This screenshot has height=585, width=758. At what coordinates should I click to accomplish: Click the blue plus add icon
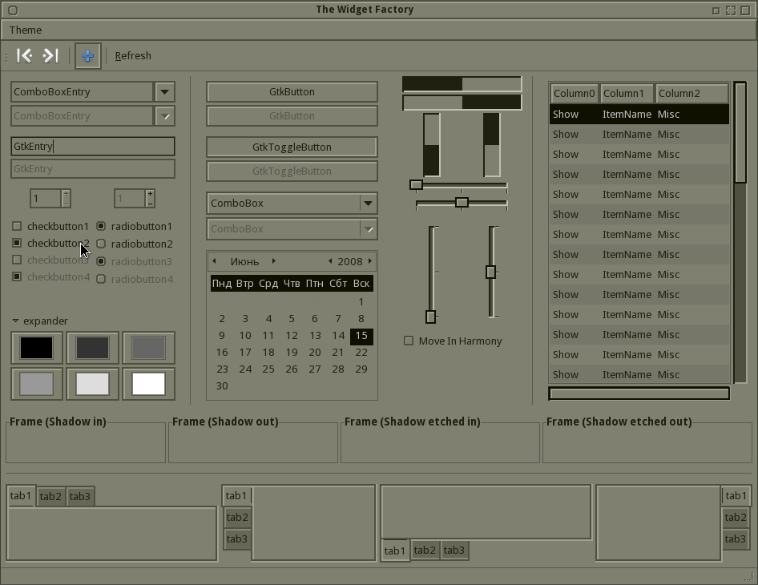87,55
